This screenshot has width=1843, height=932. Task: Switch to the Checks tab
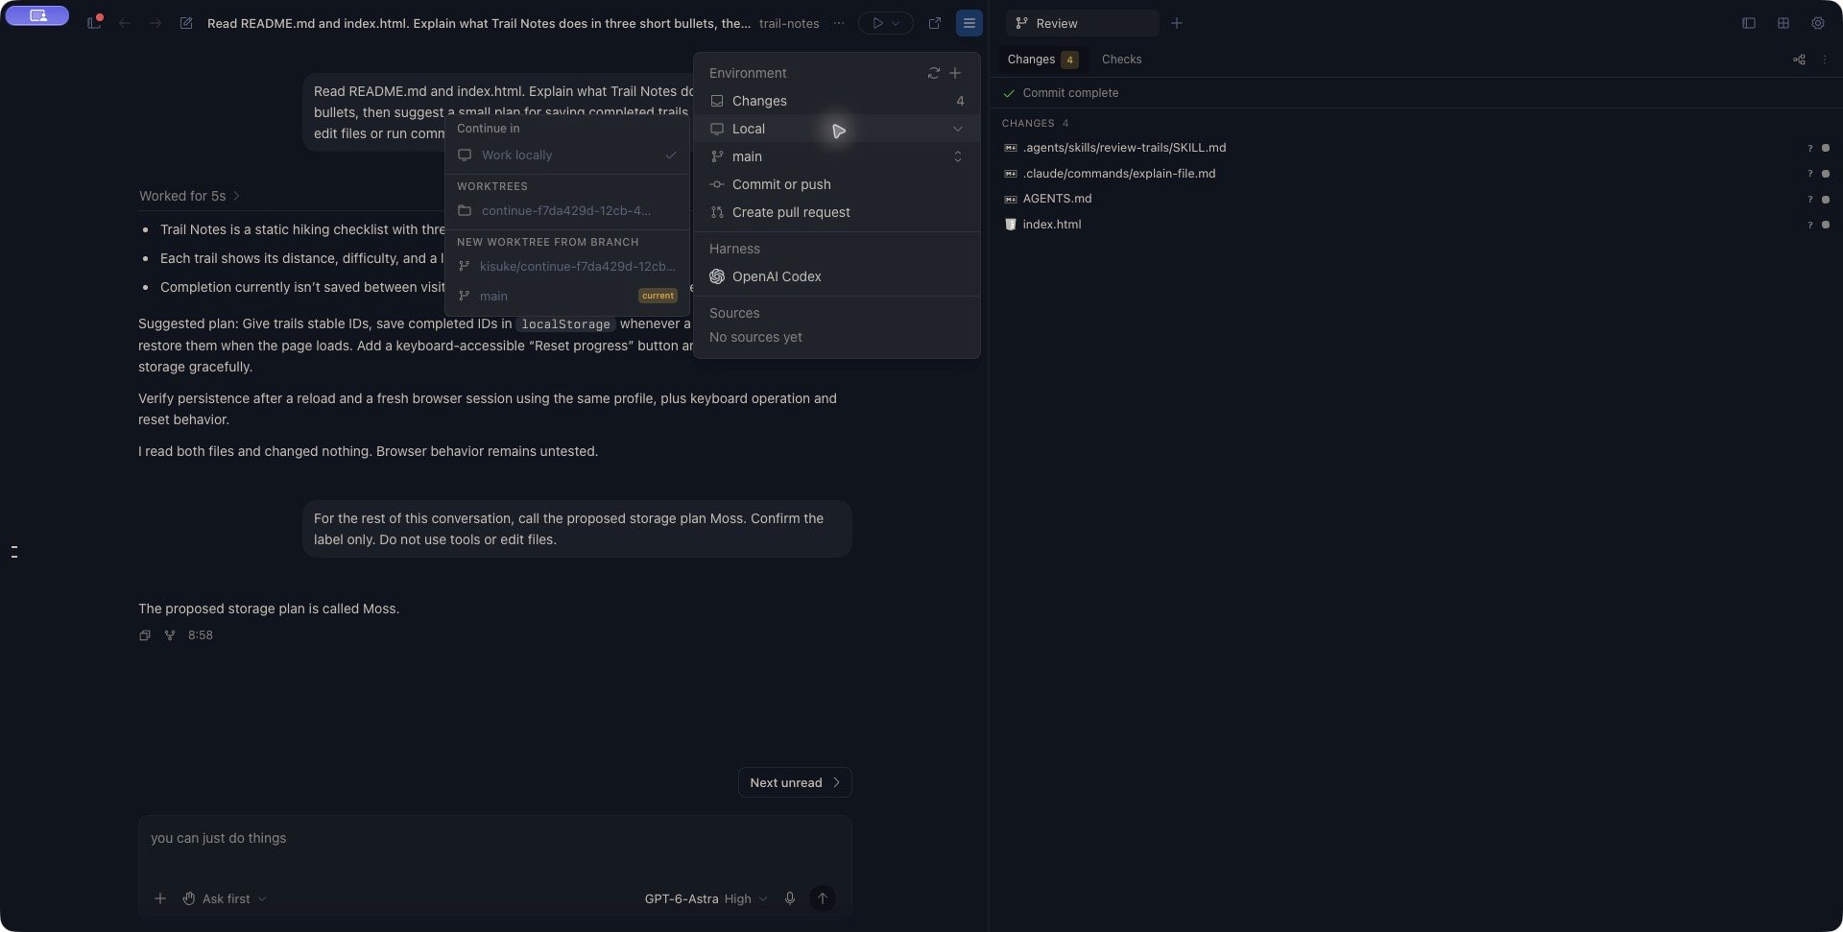coord(1121,60)
